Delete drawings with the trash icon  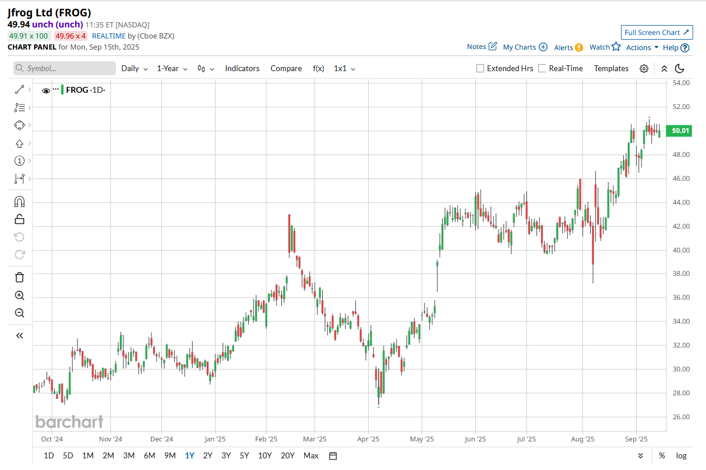coord(19,278)
